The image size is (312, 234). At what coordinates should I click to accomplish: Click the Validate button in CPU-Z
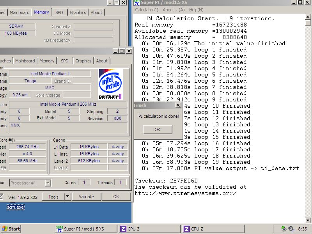[86, 197]
